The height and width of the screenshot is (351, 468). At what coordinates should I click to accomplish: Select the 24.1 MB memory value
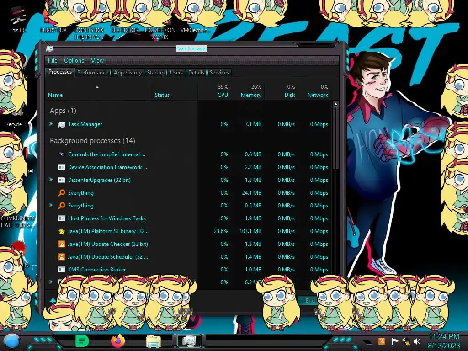click(252, 193)
